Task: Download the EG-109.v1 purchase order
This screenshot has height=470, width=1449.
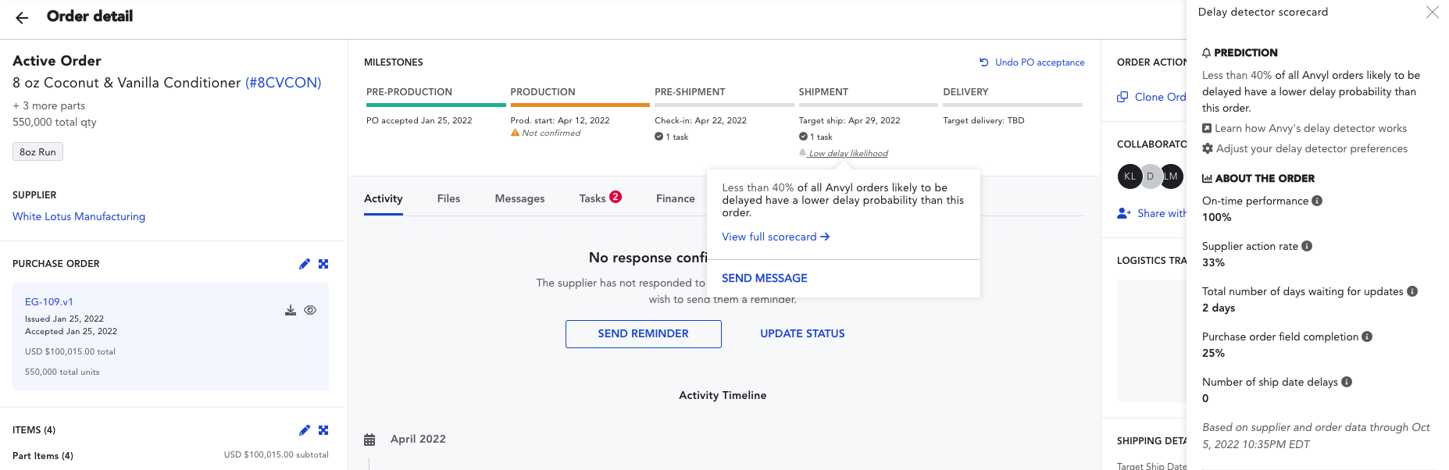Action: click(x=291, y=310)
